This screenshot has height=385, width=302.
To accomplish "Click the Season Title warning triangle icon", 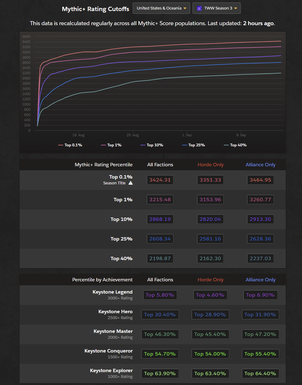I will [x=131, y=183].
